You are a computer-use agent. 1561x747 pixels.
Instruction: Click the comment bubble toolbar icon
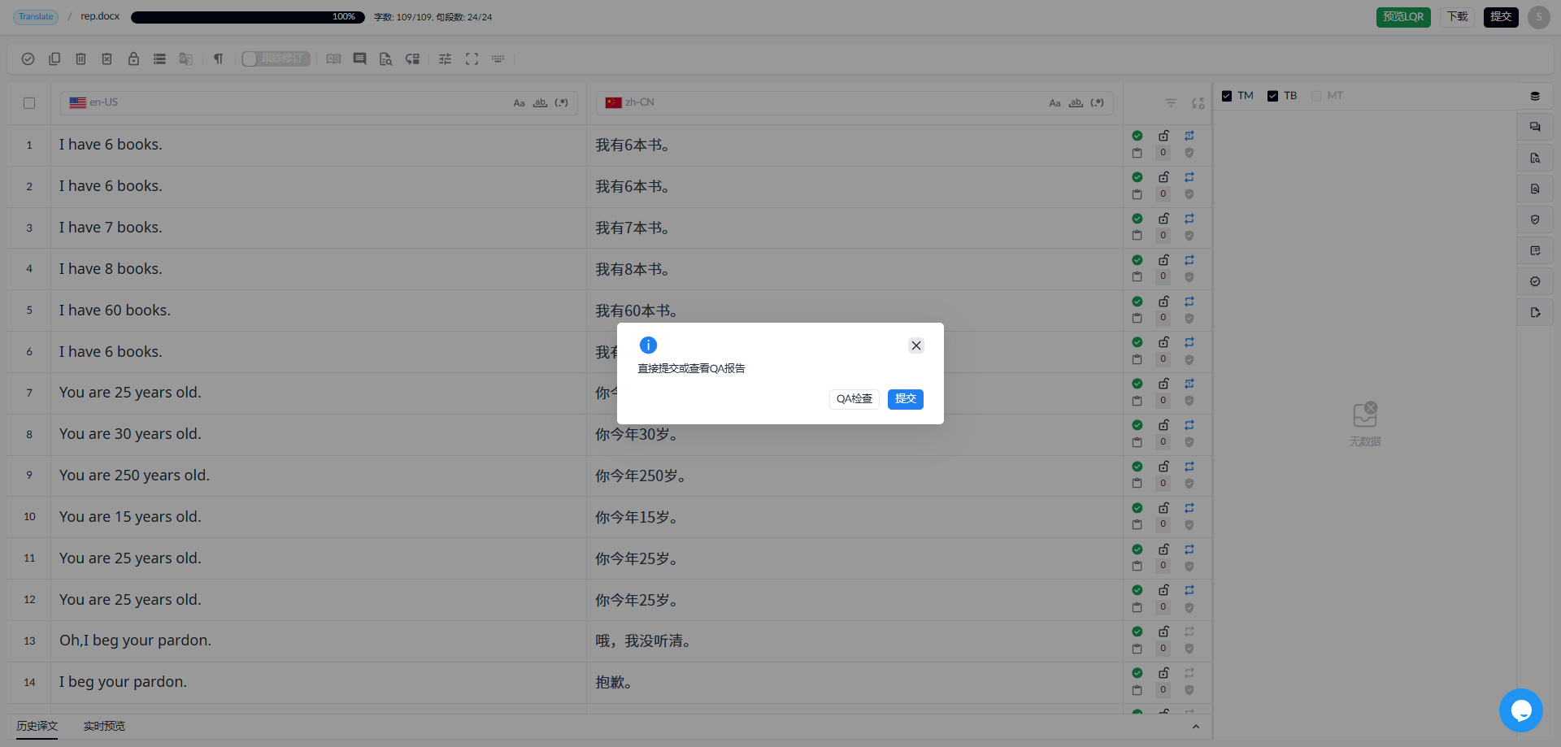(359, 59)
